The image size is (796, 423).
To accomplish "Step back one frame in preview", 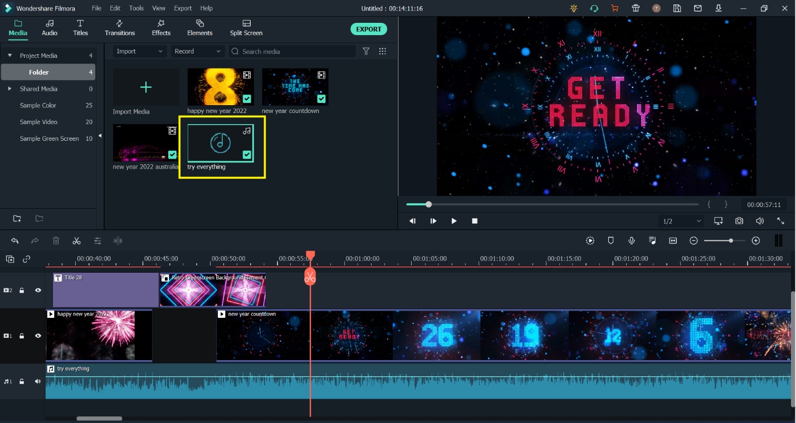I will [x=413, y=221].
